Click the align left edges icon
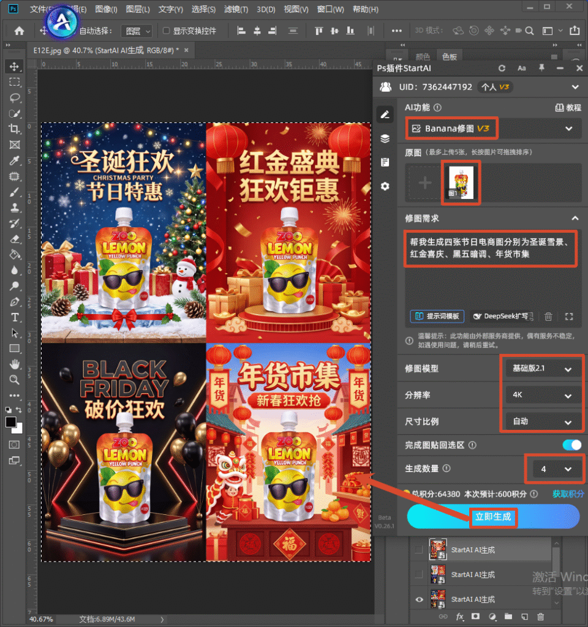The image size is (588, 627). pyautogui.click(x=241, y=31)
